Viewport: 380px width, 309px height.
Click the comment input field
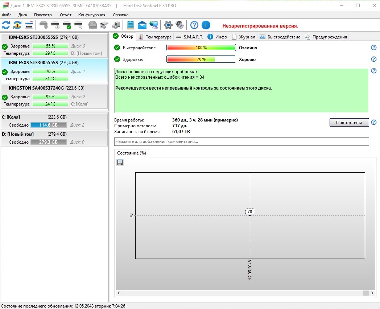[241, 141]
